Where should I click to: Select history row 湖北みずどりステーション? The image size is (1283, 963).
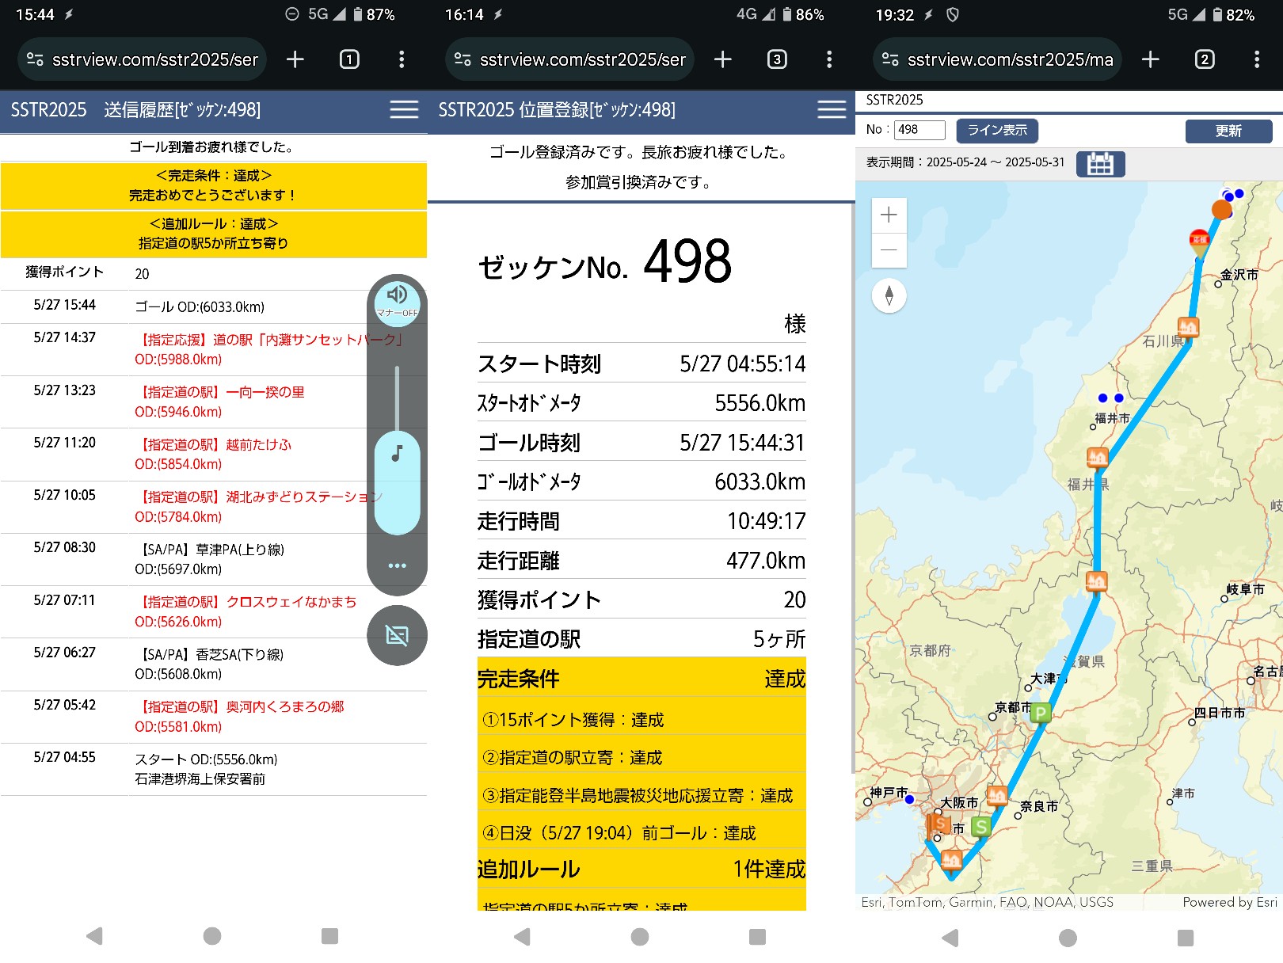(214, 507)
